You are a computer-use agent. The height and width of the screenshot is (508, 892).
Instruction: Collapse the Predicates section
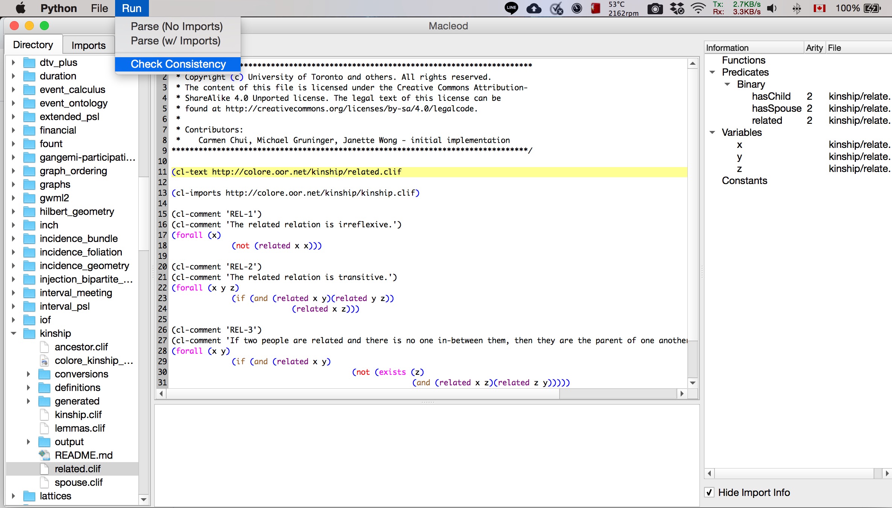click(712, 72)
